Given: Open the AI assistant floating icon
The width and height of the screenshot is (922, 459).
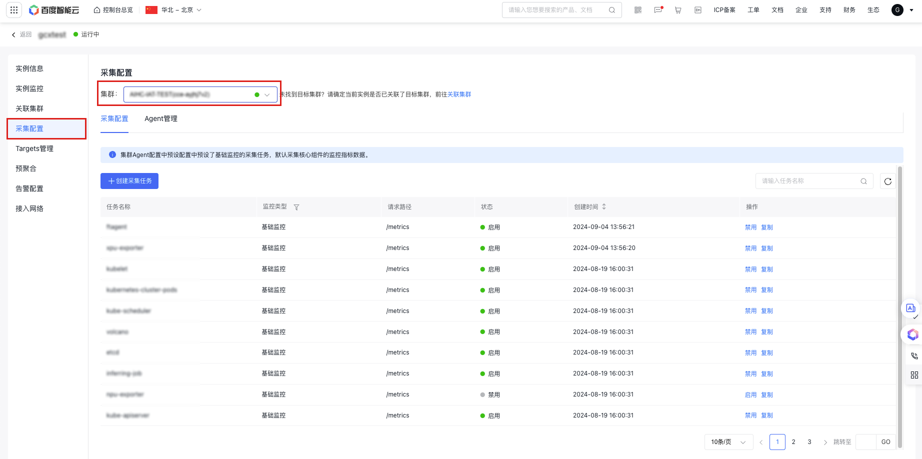Looking at the screenshot, I should pyautogui.click(x=911, y=308).
